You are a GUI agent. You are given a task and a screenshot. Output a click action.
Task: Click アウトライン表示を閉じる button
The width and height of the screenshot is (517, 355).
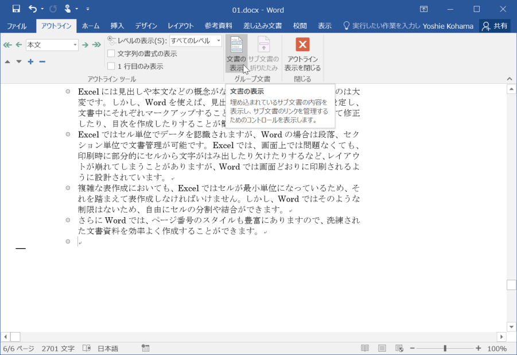pos(302,53)
